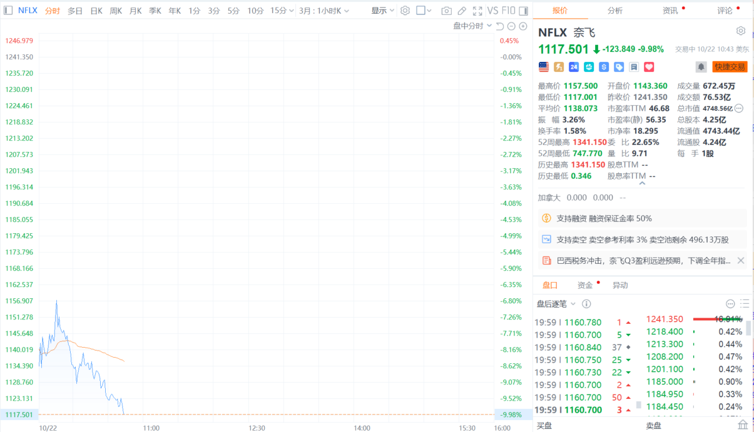Open the 总市值 more details icon
The image size is (754, 432).
[739, 109]
